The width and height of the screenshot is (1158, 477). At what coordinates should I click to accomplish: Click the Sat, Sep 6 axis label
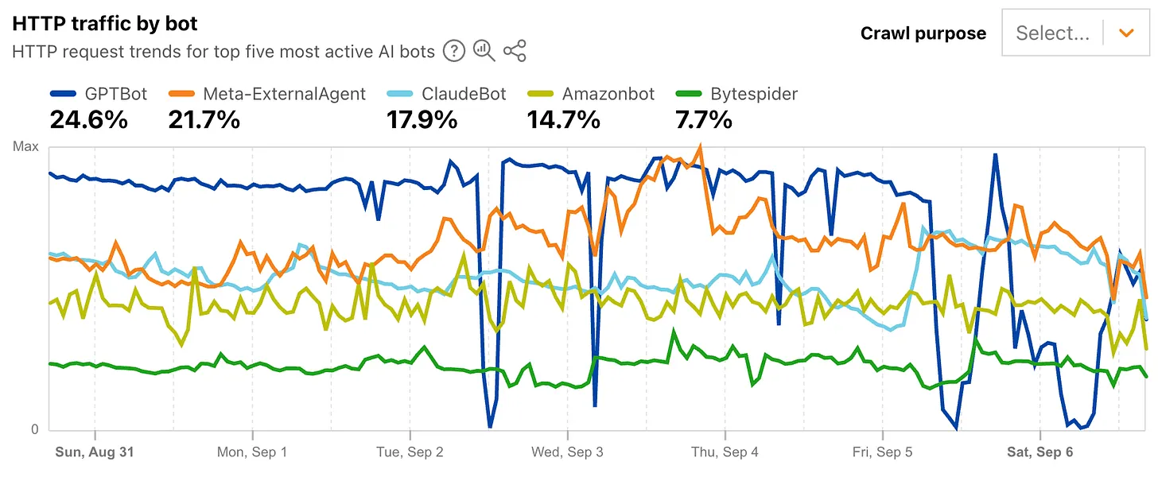1040,452
